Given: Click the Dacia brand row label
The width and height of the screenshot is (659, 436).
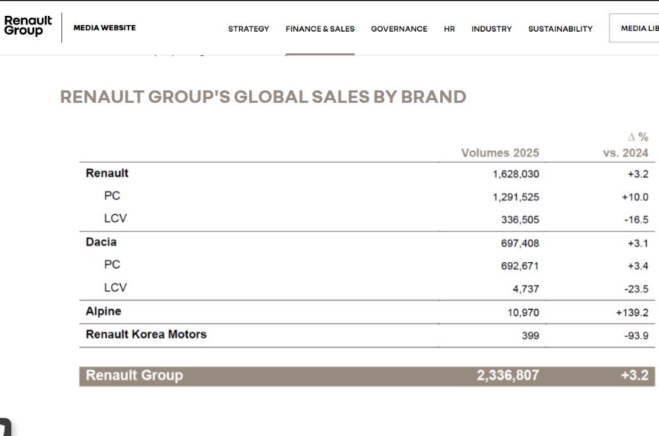Looking at the screenshot, I should click(x=101, y=242).
